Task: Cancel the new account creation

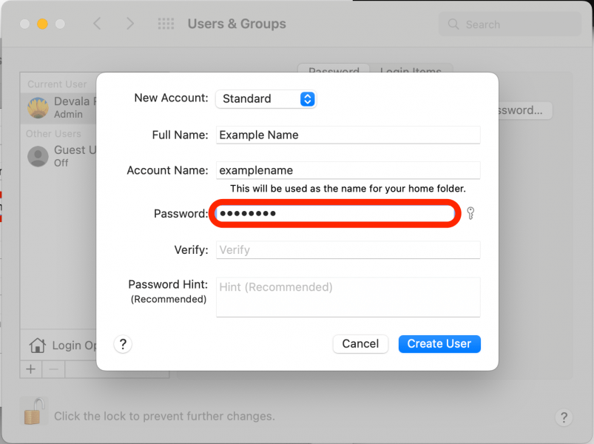Action: click(x=360, y=343)
